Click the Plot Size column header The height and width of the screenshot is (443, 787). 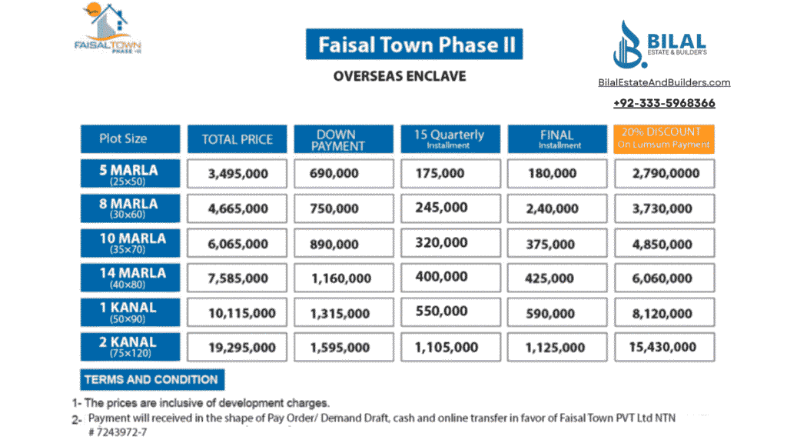130,139
